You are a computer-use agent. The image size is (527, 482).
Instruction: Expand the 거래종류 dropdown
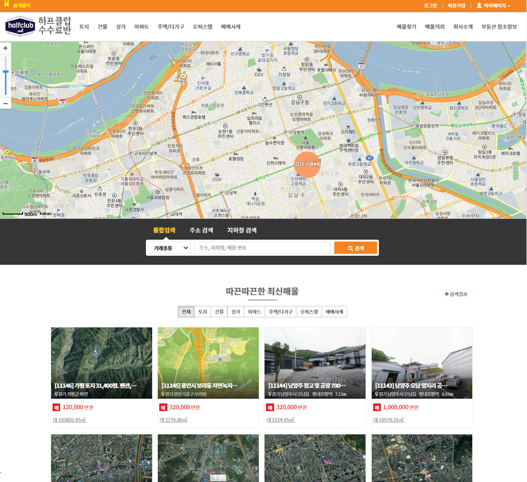169,248
